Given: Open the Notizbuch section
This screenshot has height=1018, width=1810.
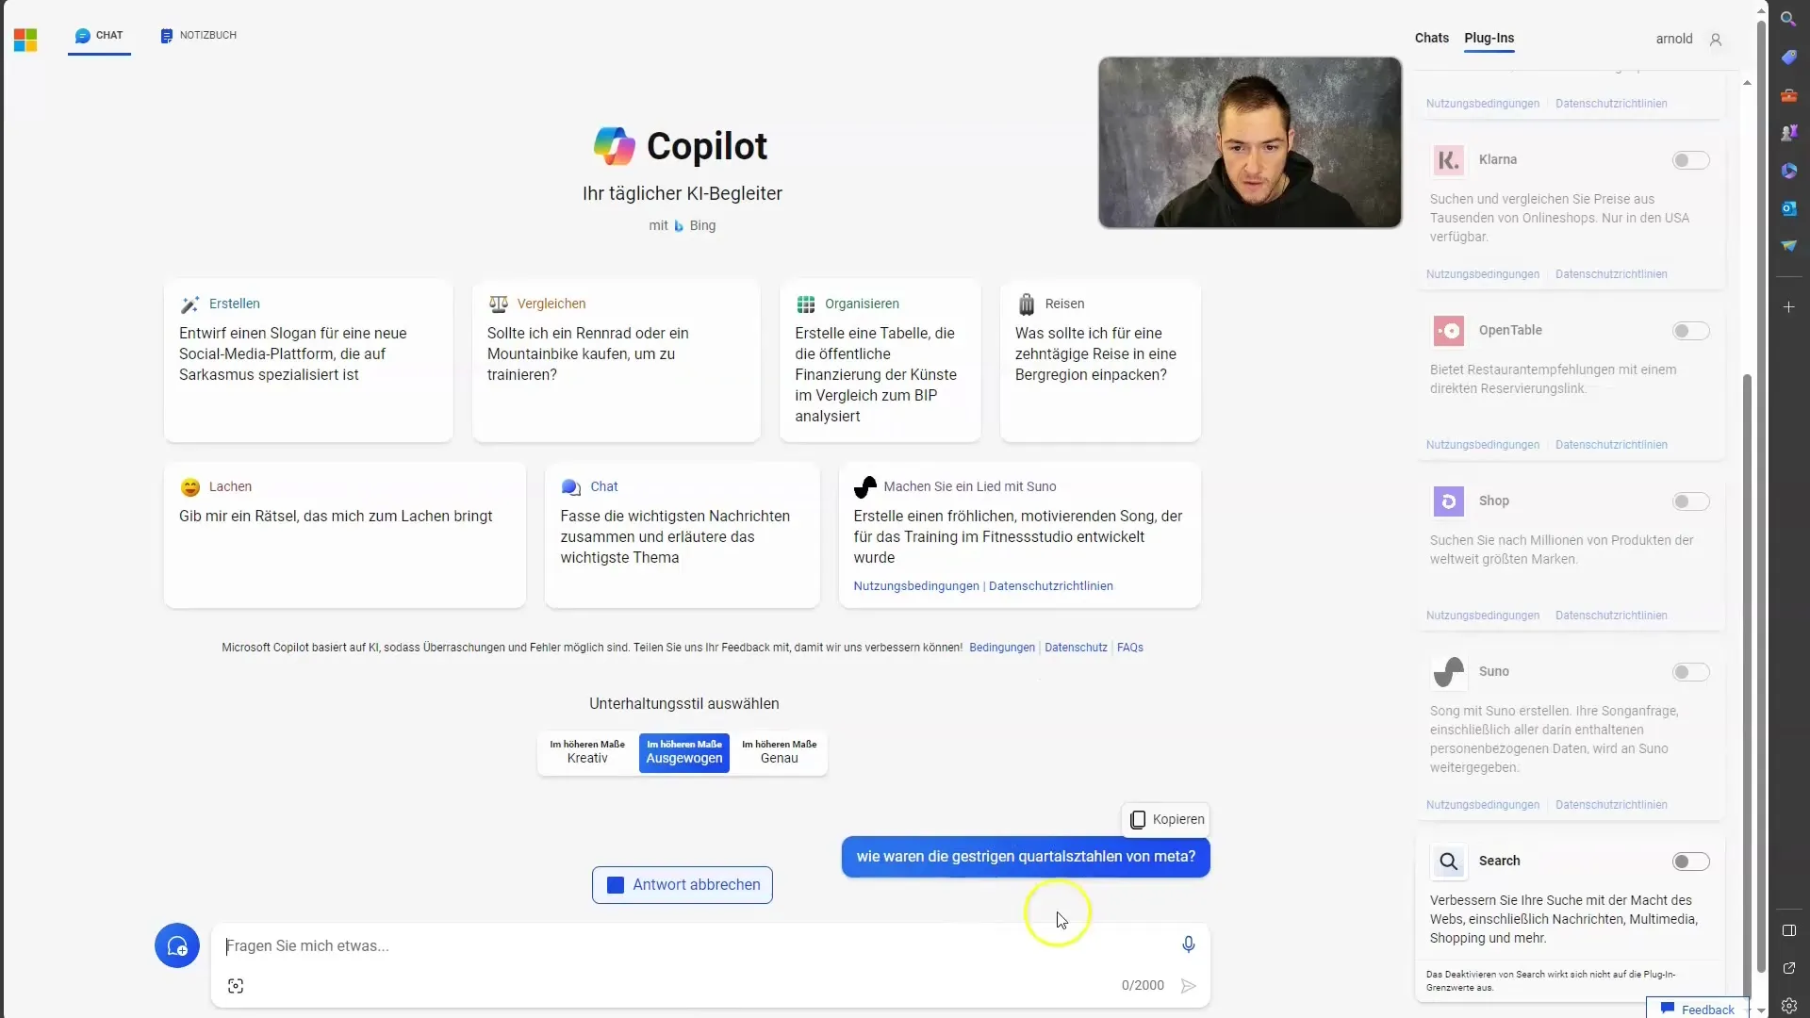Looking at the screenshot, I should (198, 35).
